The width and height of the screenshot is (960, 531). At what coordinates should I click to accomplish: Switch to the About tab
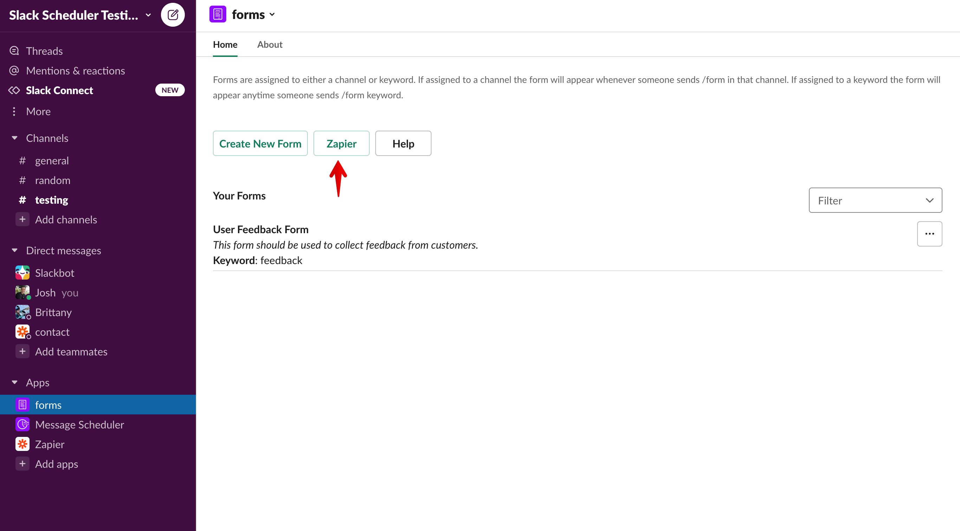click(270, 44)
